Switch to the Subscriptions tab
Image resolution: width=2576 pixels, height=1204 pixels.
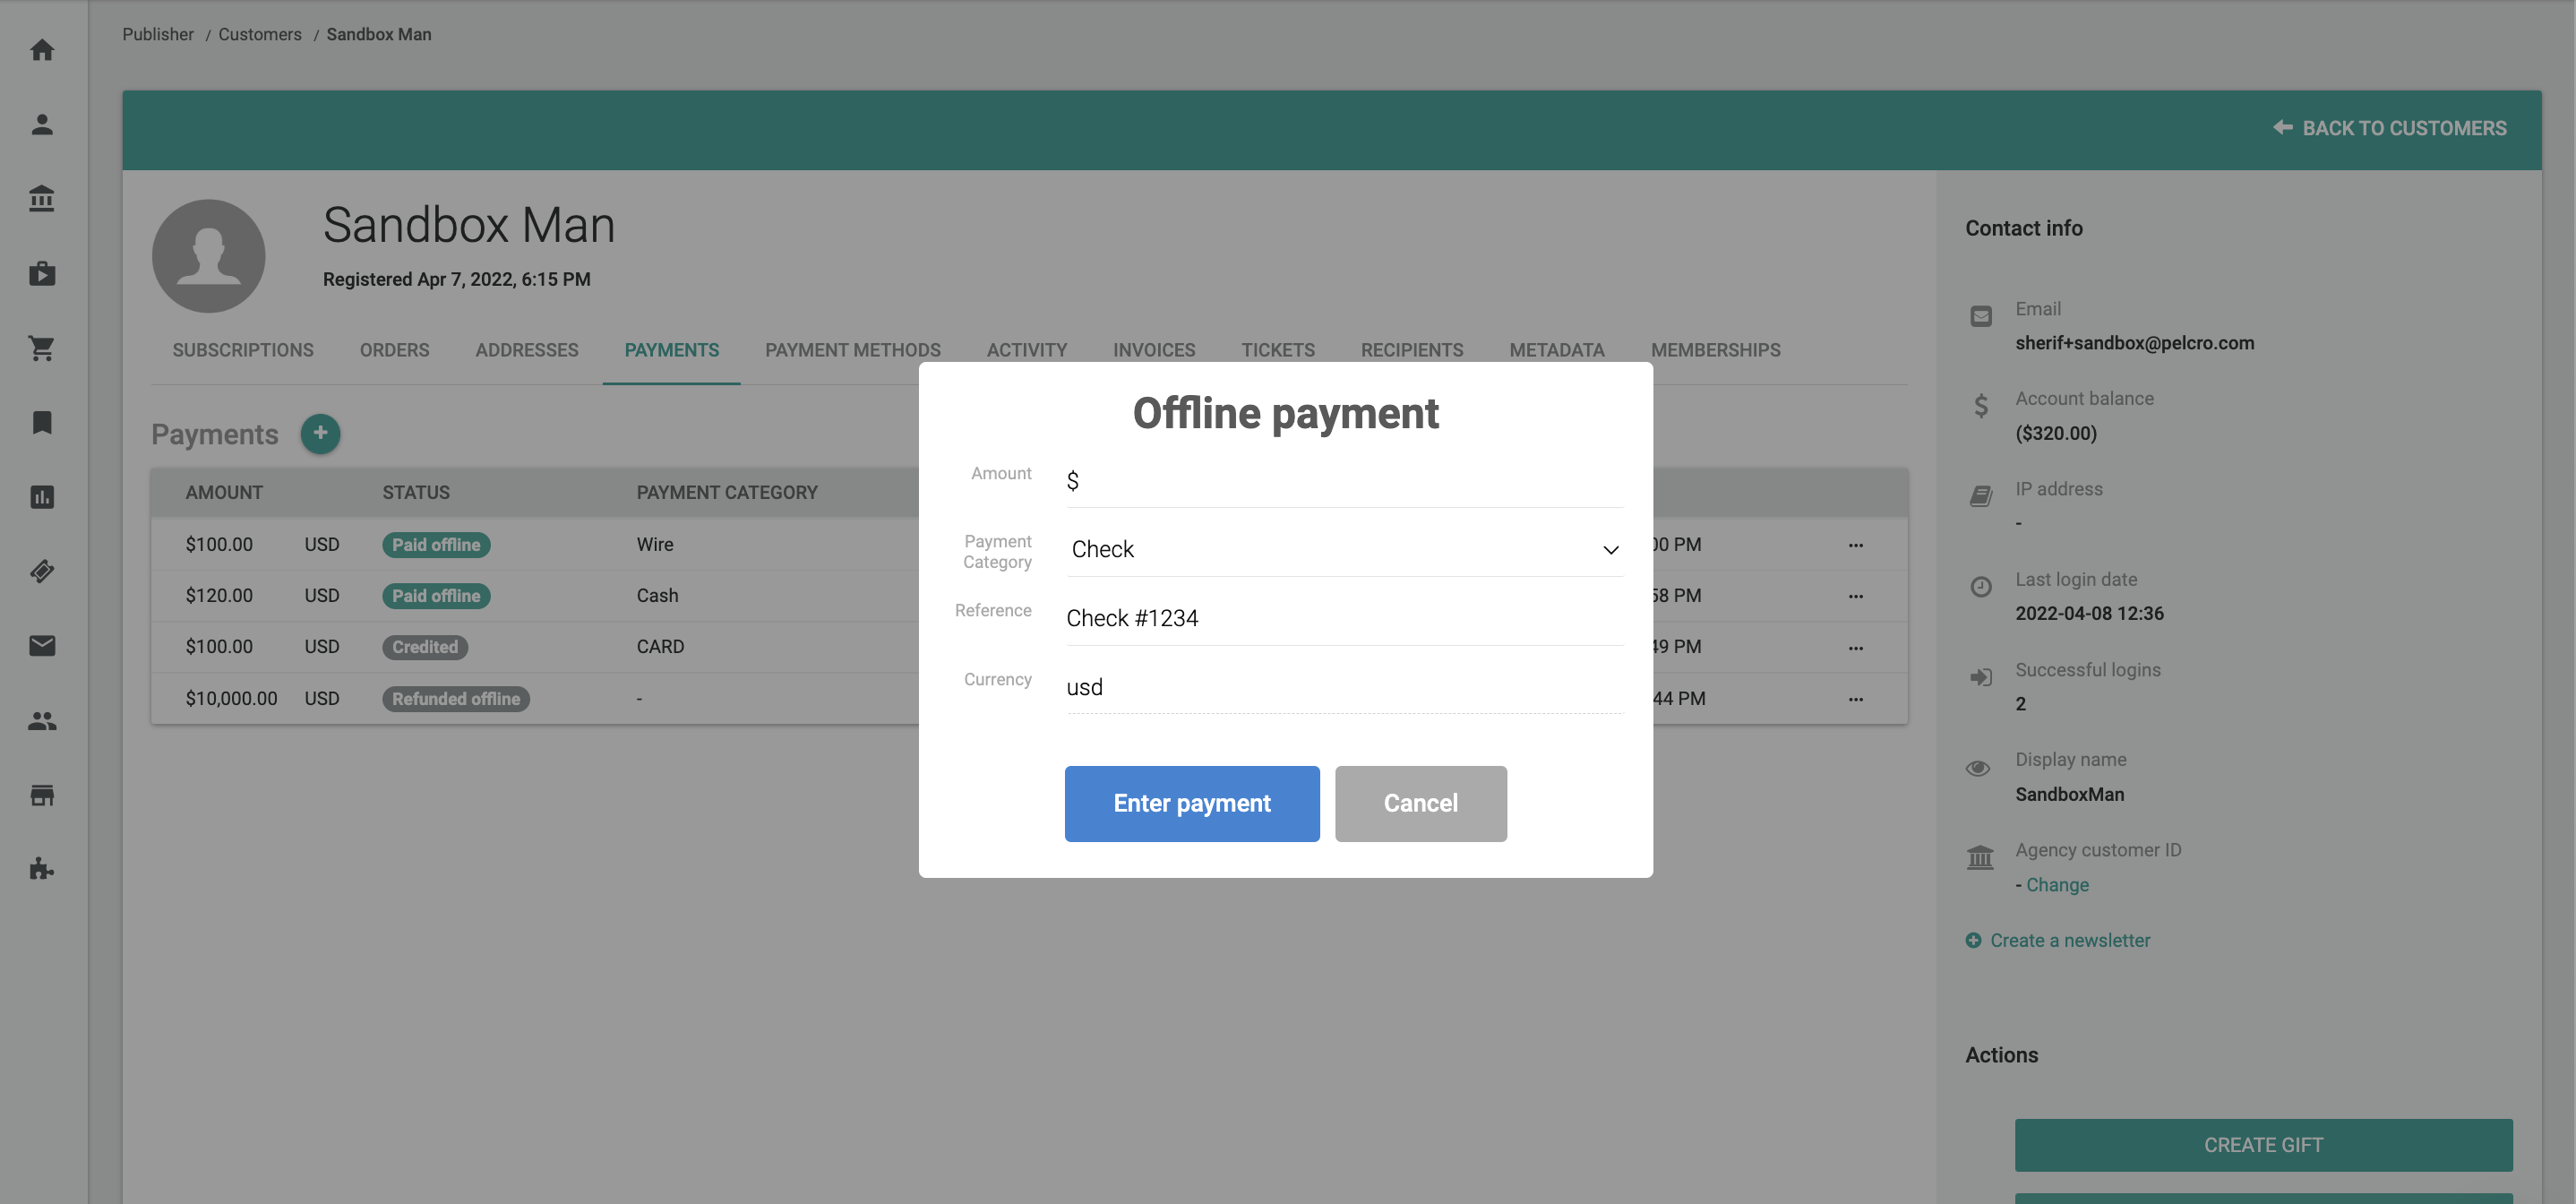coord(243,350)
